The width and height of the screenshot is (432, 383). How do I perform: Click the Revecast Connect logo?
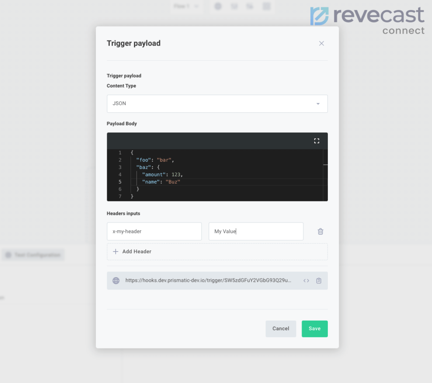pos(367,20)
